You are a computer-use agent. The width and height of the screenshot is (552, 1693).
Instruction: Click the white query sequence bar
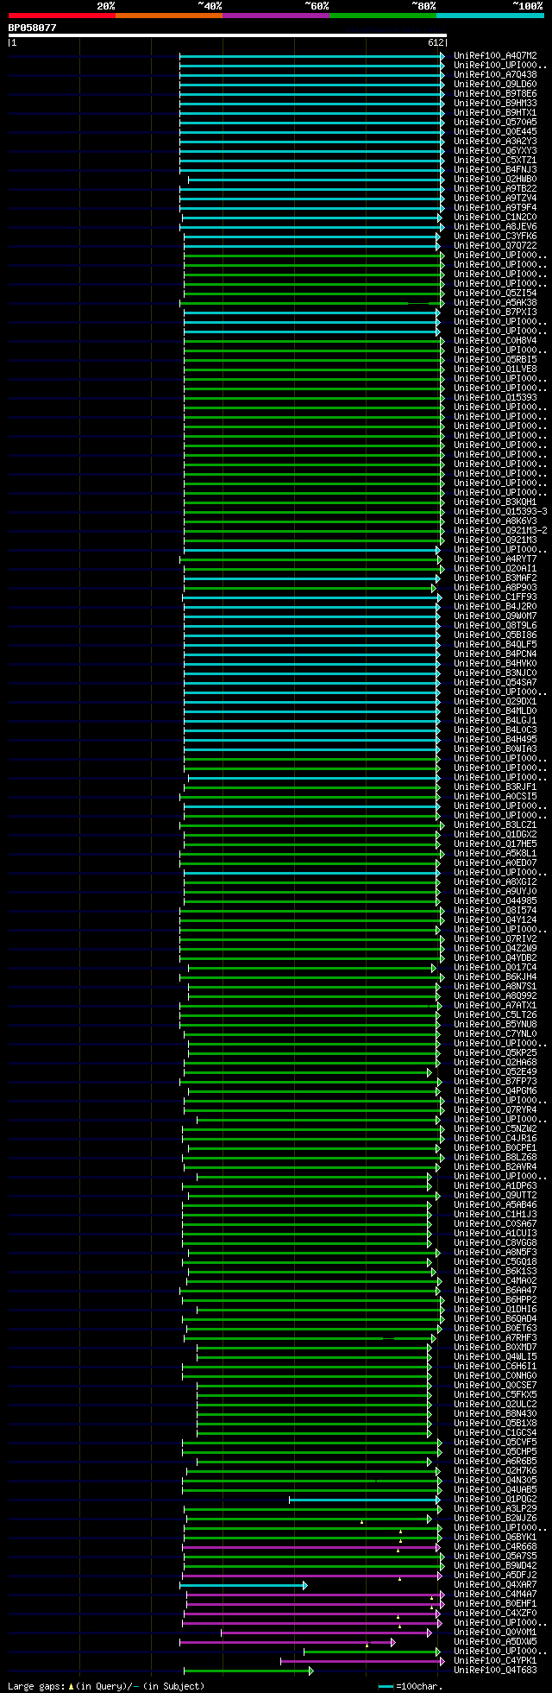coord(227,35)
